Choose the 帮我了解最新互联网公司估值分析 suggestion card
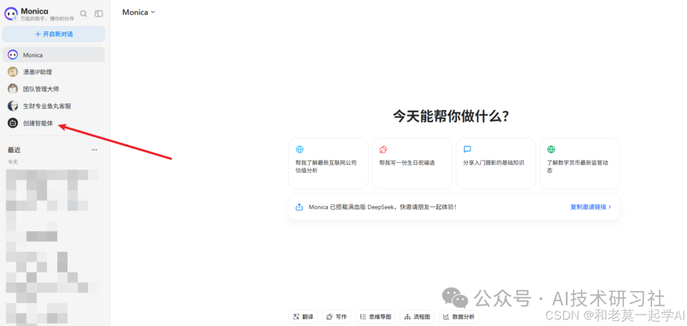 328,163
